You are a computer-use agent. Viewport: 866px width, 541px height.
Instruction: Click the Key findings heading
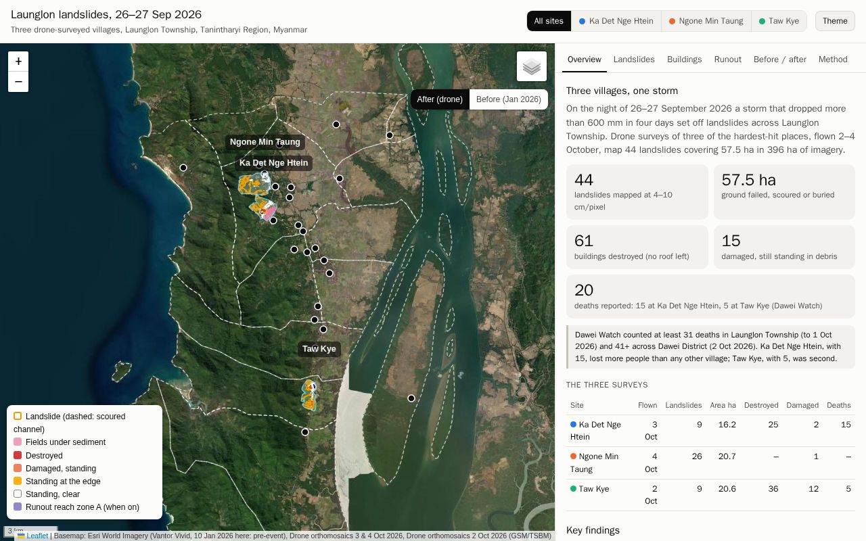(x=593, y=530)
